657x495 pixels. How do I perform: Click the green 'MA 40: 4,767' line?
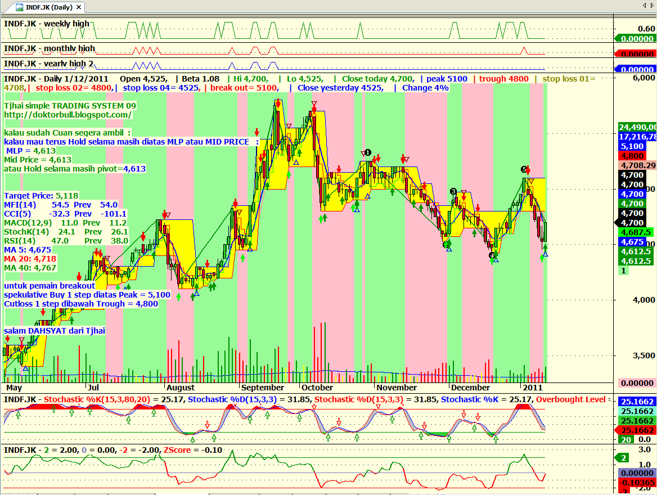(x=30, y=268)
